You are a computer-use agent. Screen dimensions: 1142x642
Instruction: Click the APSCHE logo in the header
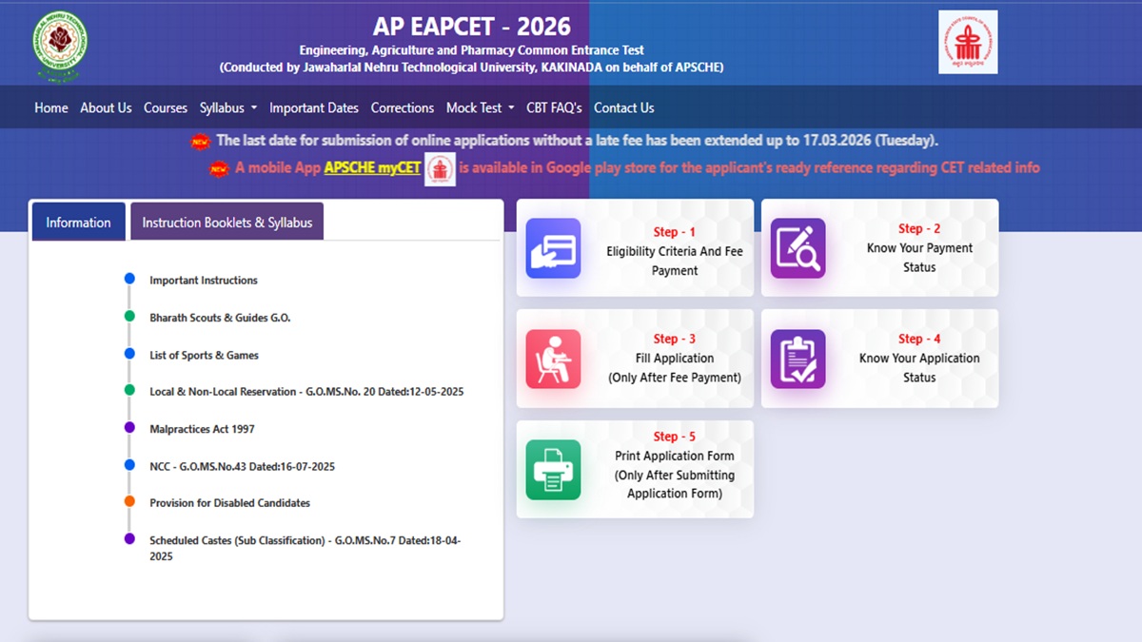(x=968, y=43)
